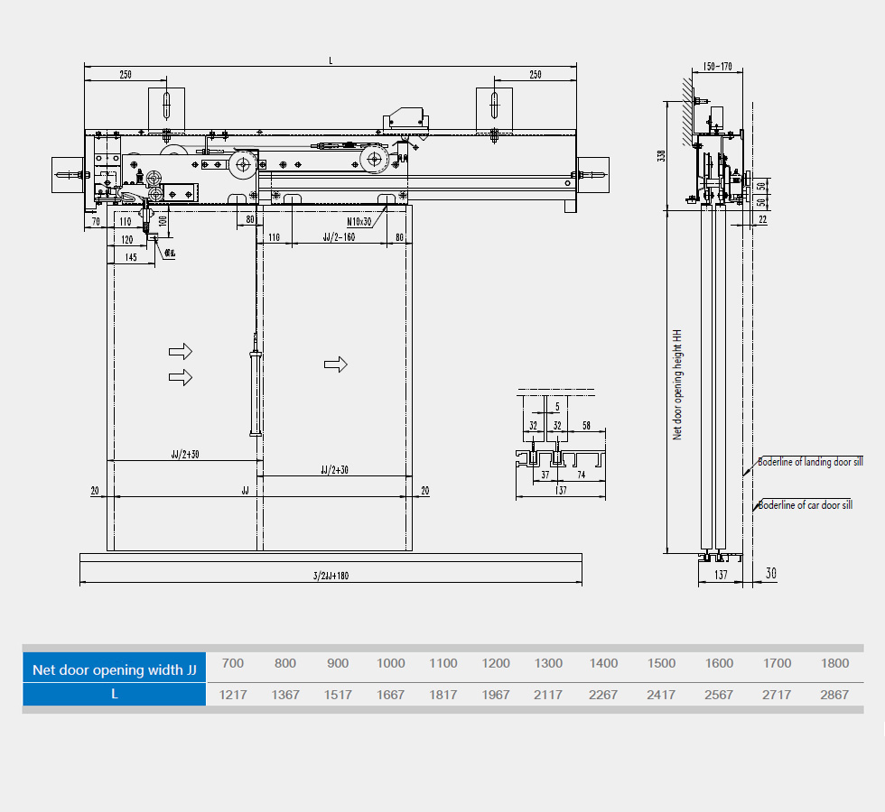Click the right door panel direction arrow
Image resolution: width=885 pixels, height=812 pixels.
[336, 364]
